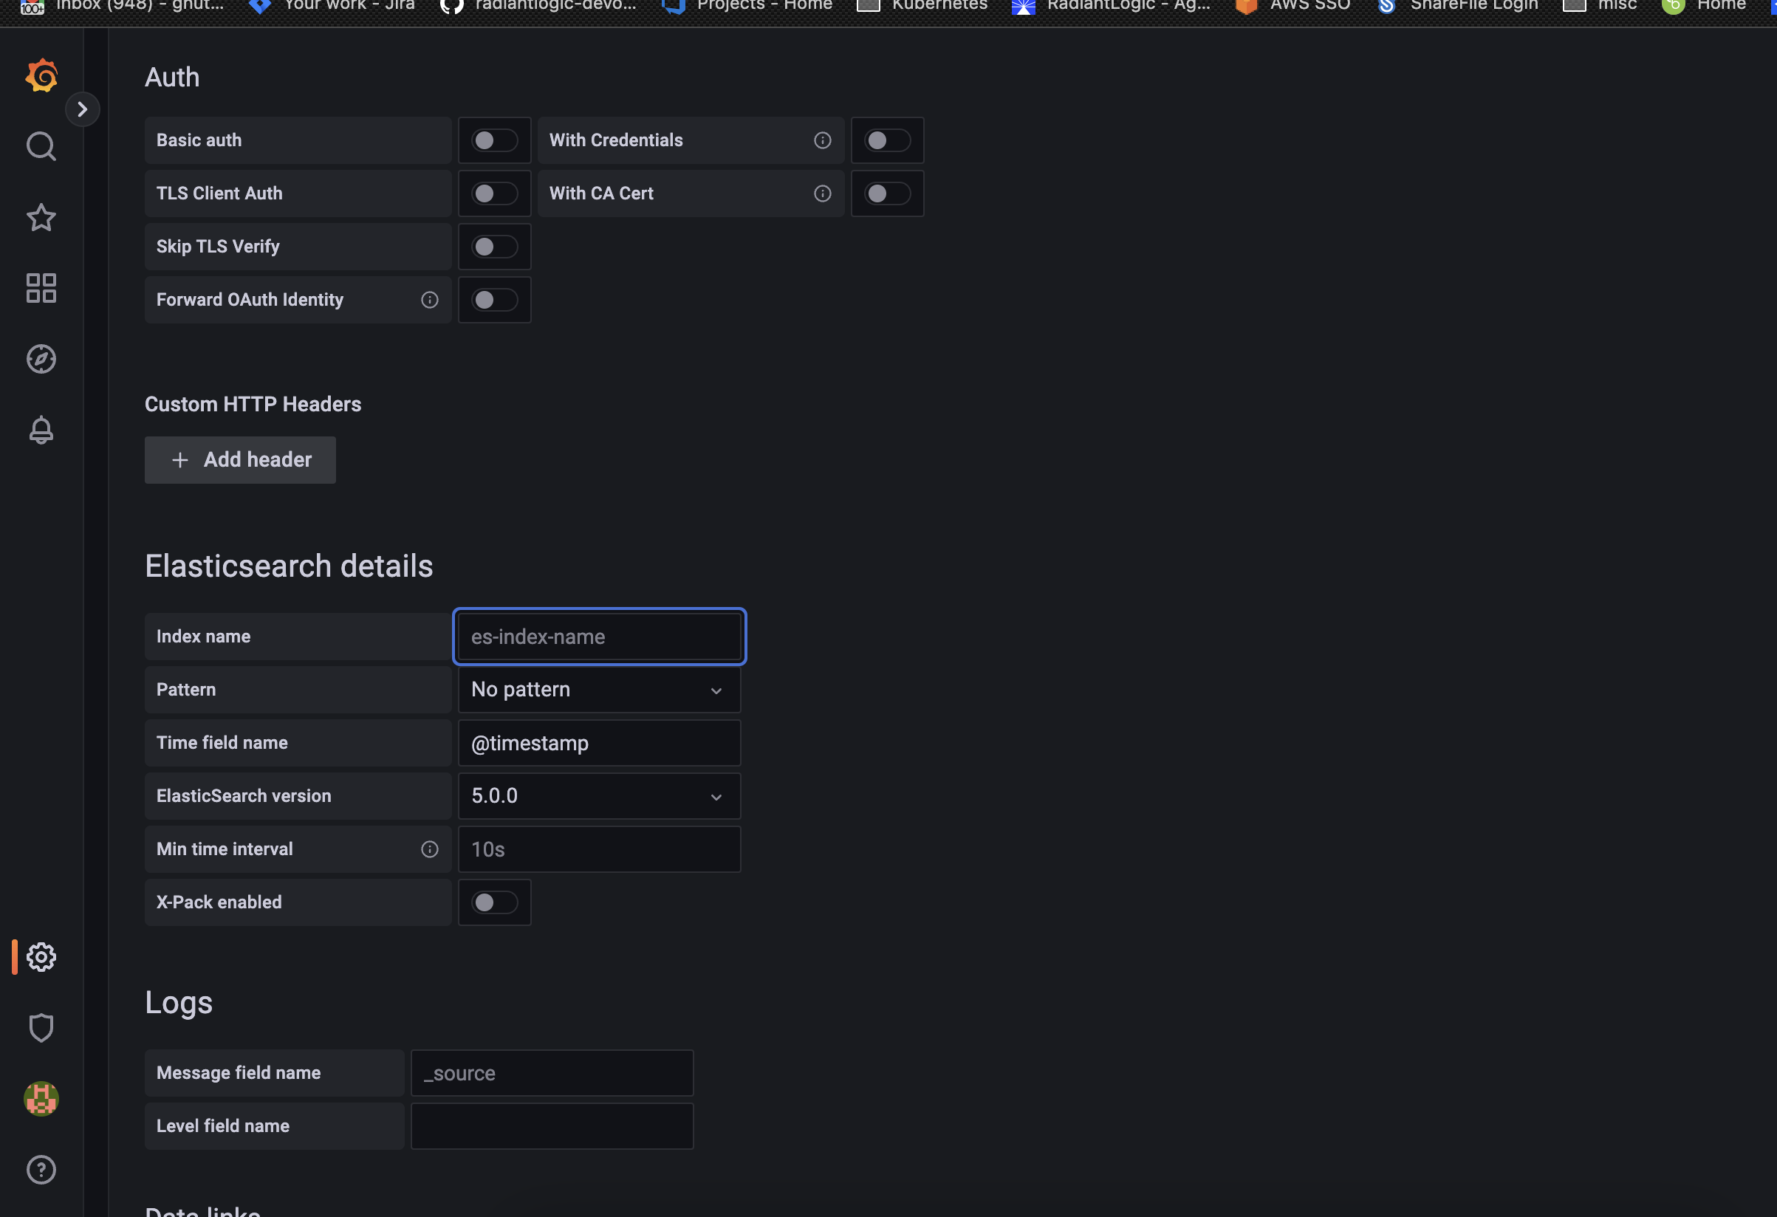Open Help via the question mark icon

41,1169
